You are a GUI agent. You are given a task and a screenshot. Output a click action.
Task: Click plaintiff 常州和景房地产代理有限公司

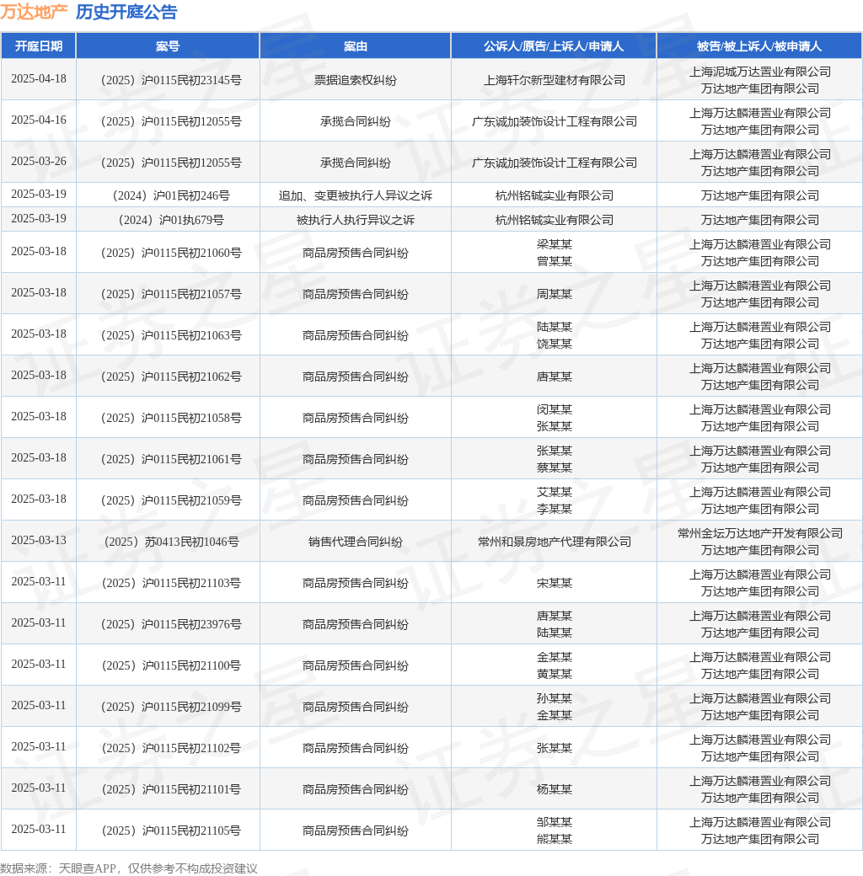(x=554, y=542)
